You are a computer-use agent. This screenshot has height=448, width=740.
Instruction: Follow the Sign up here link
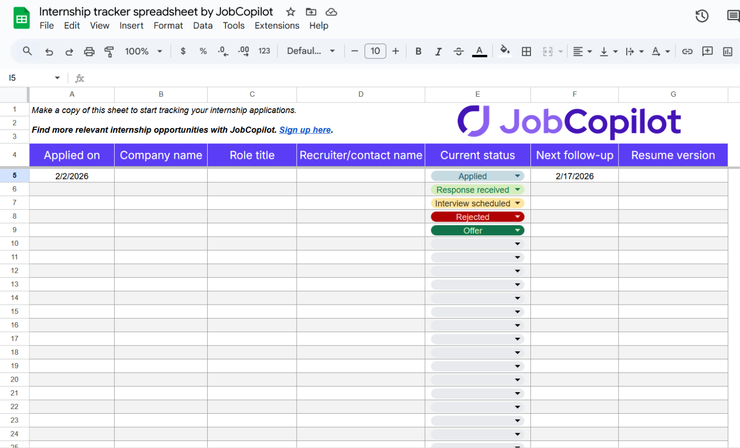pyautogui.click(x=305, y=130)
